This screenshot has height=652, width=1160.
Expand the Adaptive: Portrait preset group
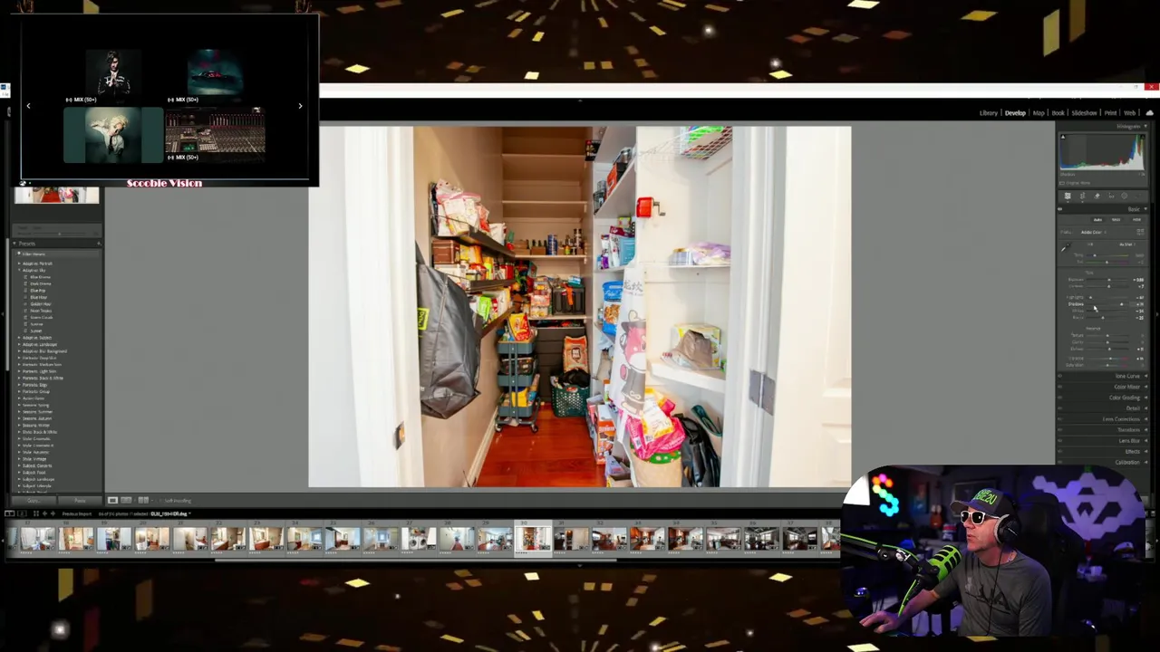pyautogui.click(x=19, y=264)
